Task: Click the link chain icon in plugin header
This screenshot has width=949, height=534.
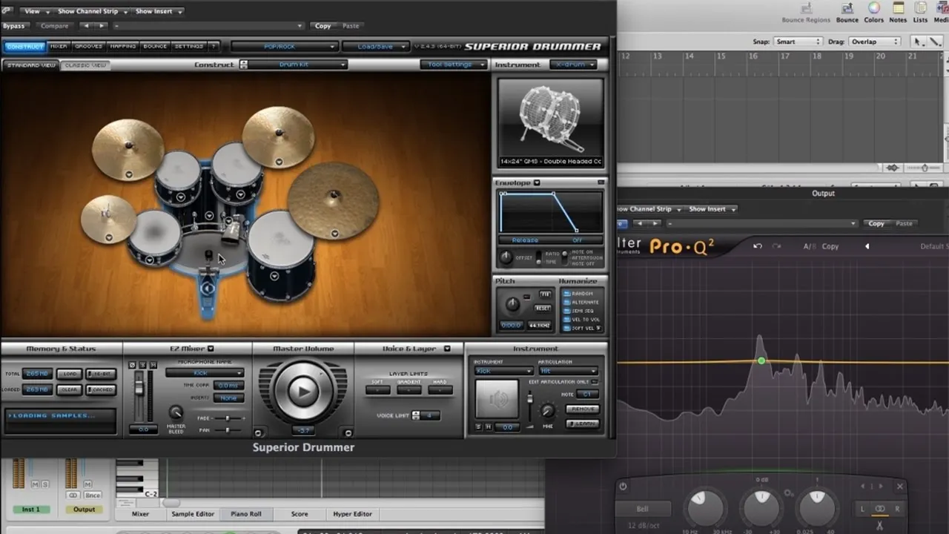Action: 7,10
